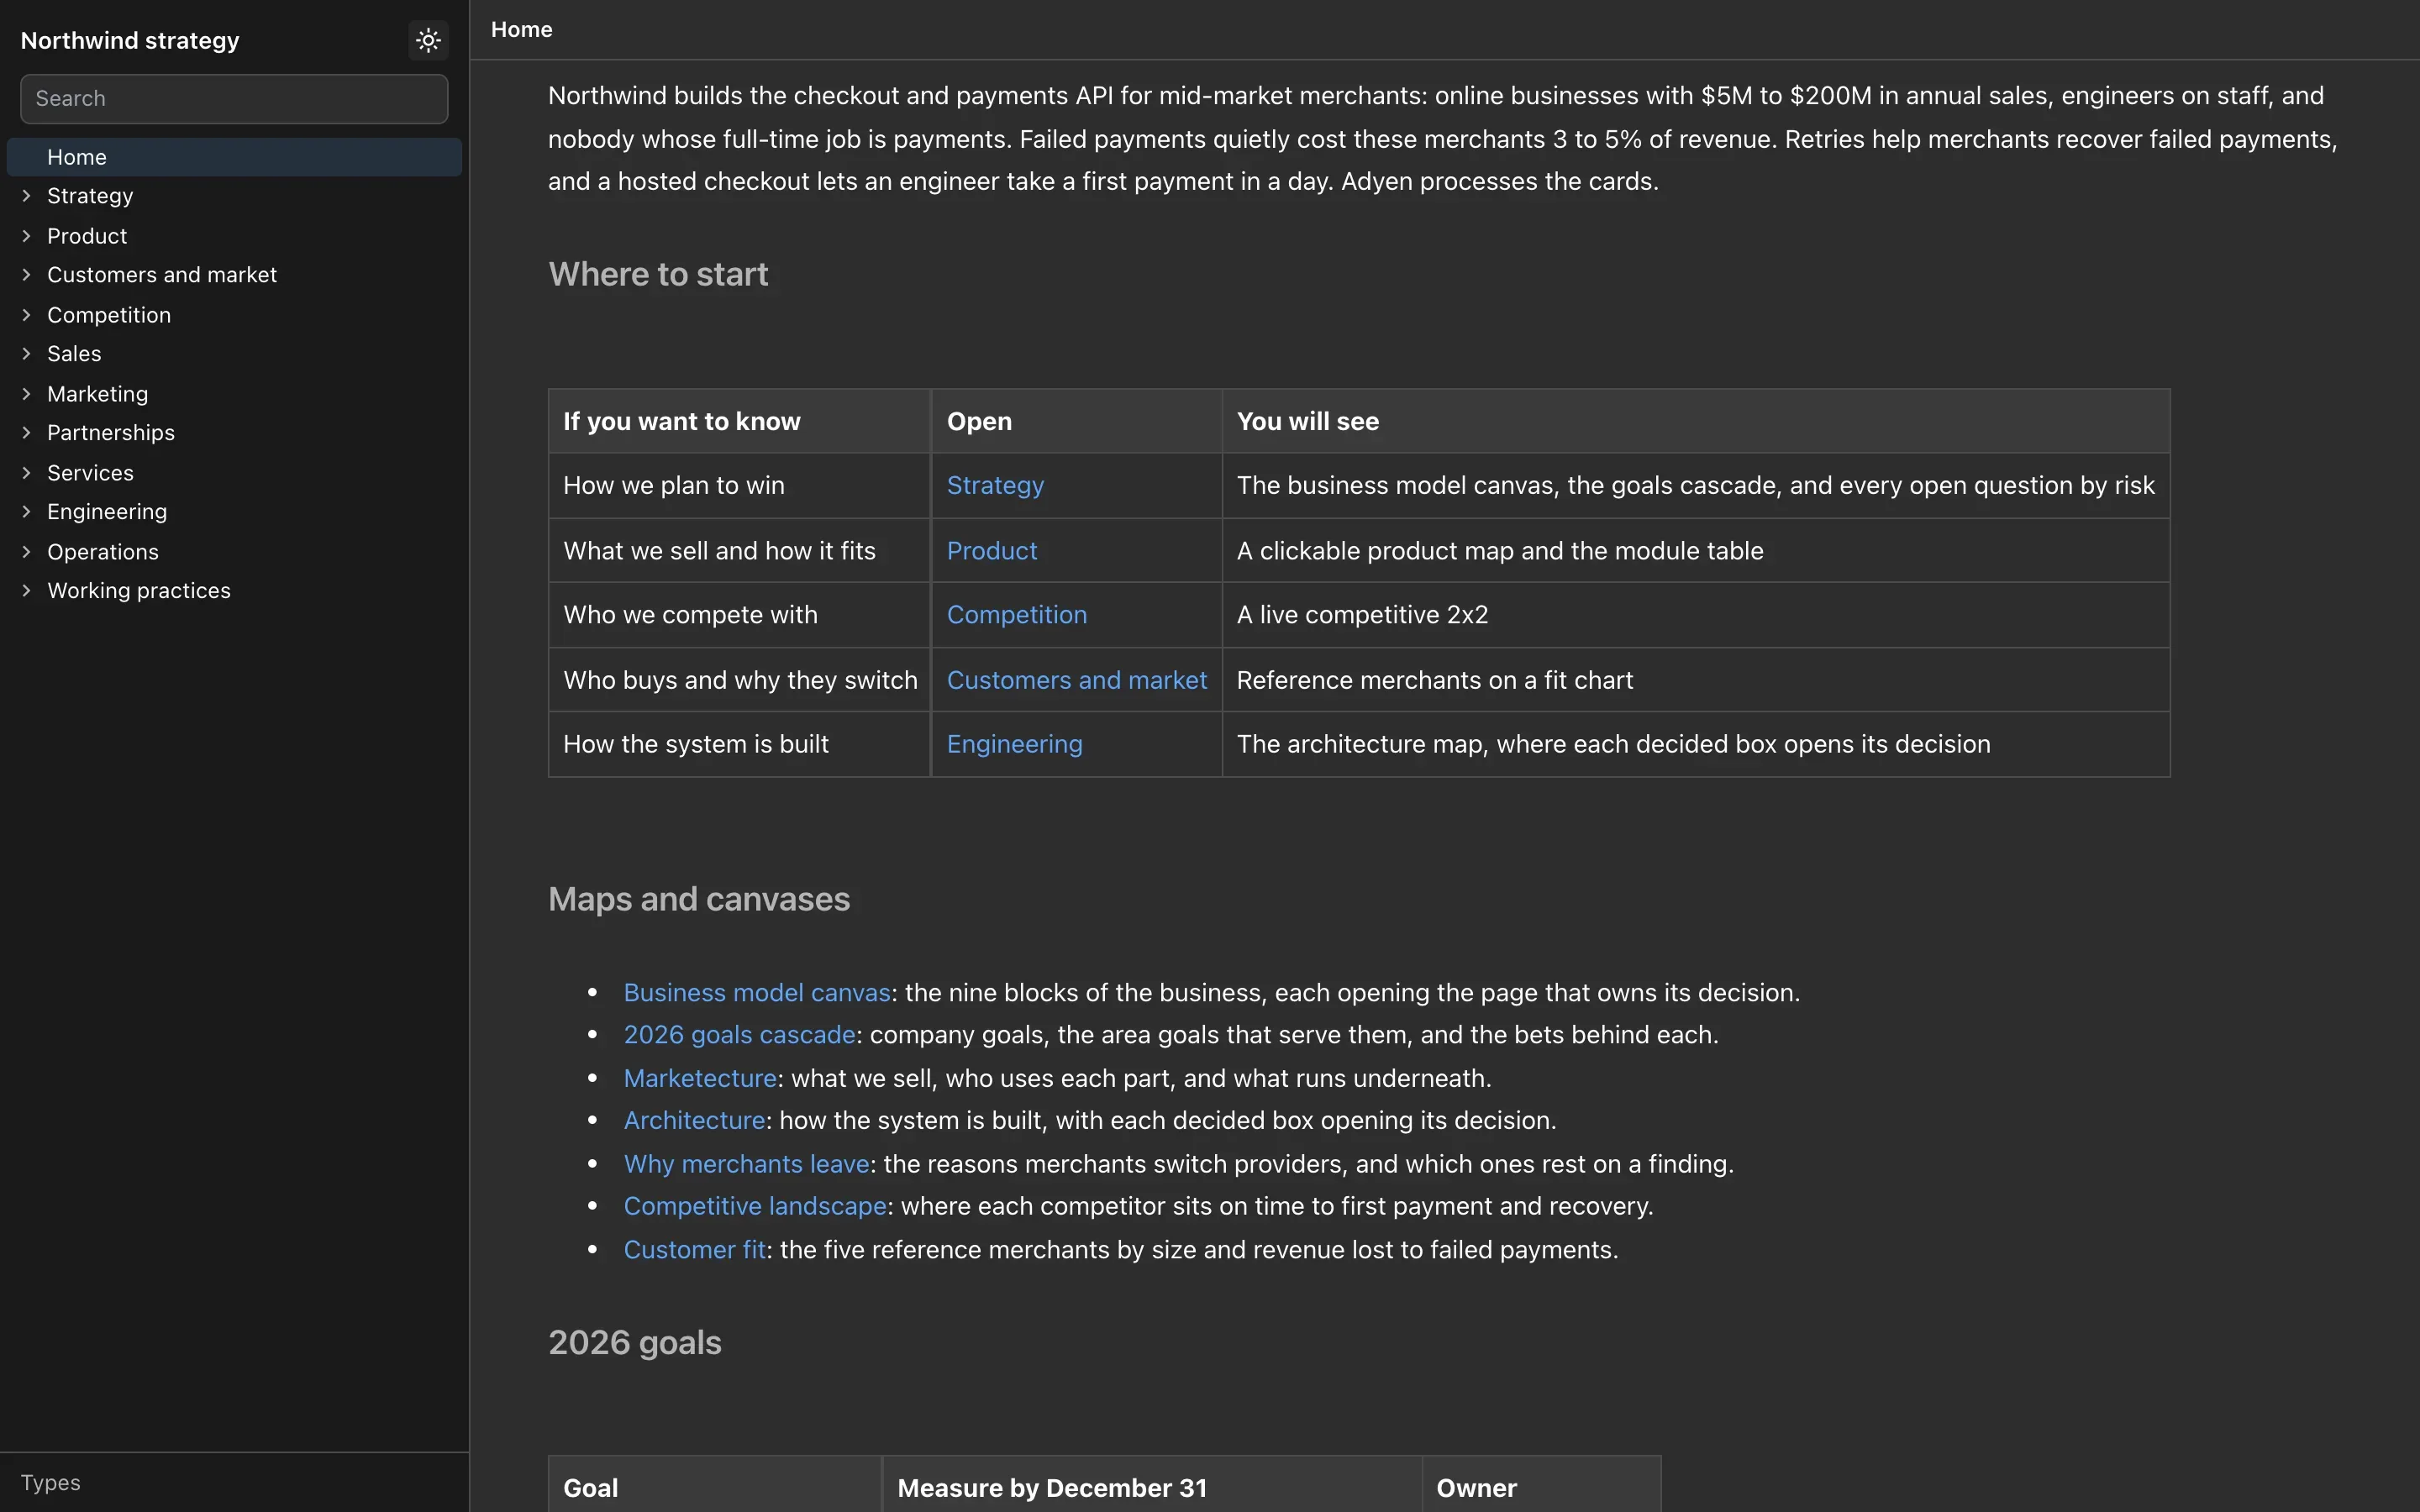Follow the Product link in the table
Viewport: 2420px width, 1512px height.
point(992,551)
